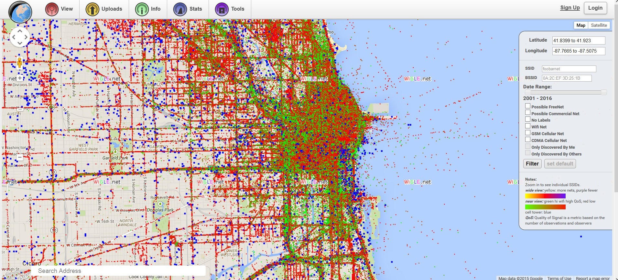Viewport: 618px width, 280px height.
Task: Tick the CDMA Cellular Net checkbox
Action: click(x=528, y=140)
